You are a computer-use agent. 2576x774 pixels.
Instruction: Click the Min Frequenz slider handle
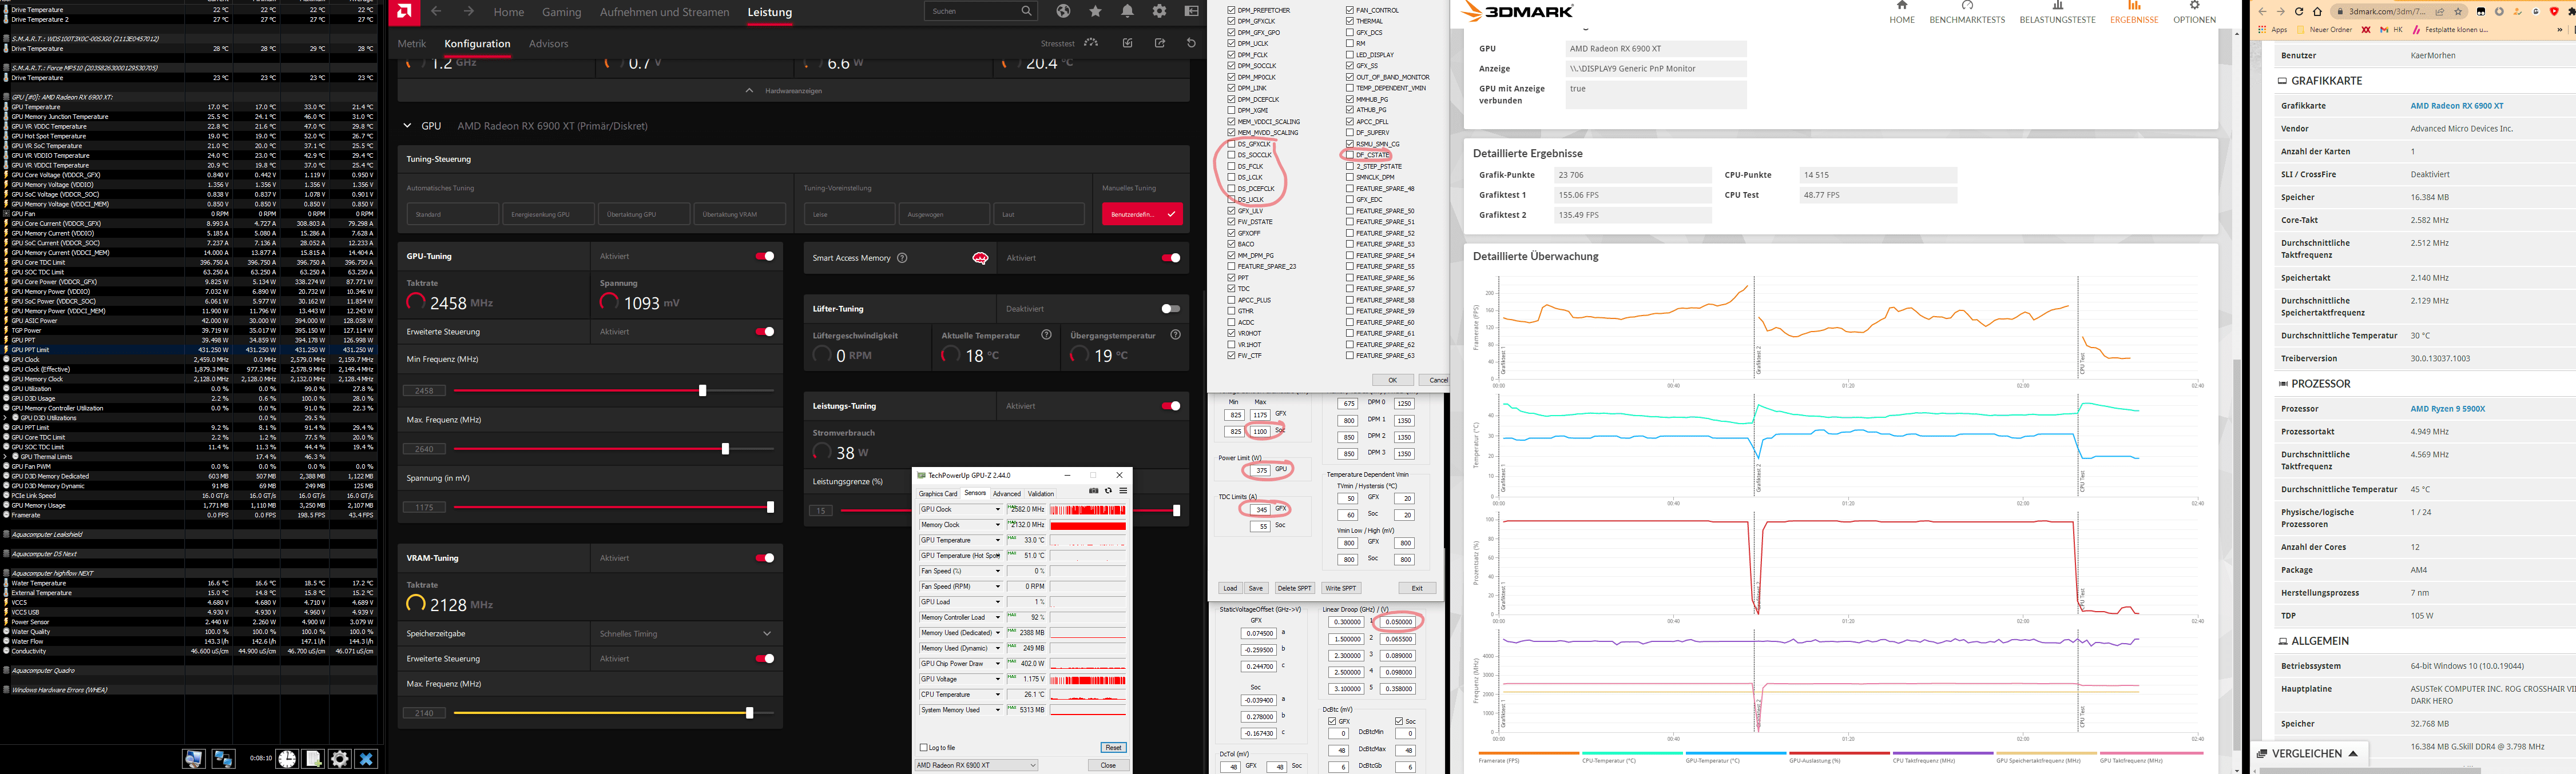[x=702, y=390]
